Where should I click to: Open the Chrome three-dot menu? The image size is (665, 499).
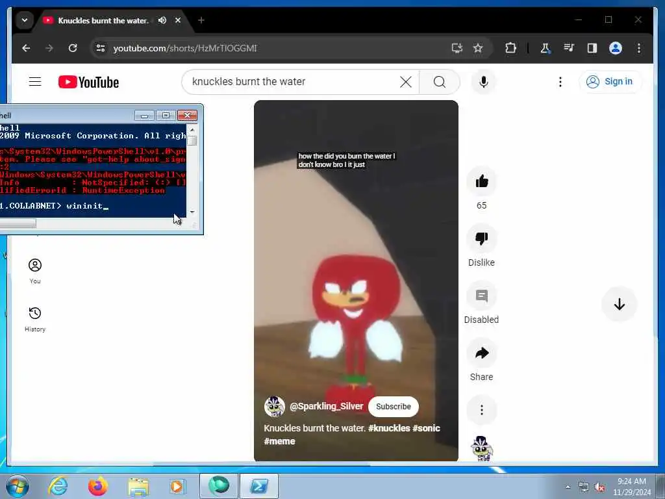tap(639, 48)
